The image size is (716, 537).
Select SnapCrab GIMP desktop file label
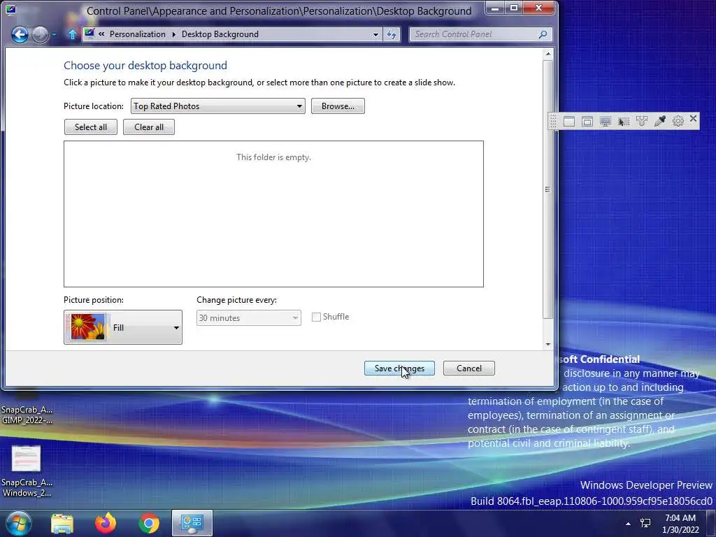pos(27,415)
